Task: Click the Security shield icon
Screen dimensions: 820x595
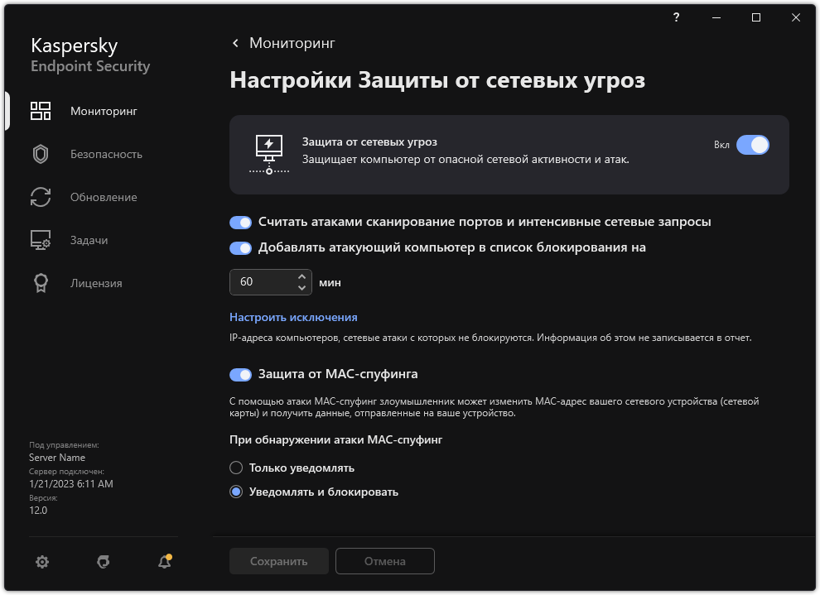Action: coord(41,154)
